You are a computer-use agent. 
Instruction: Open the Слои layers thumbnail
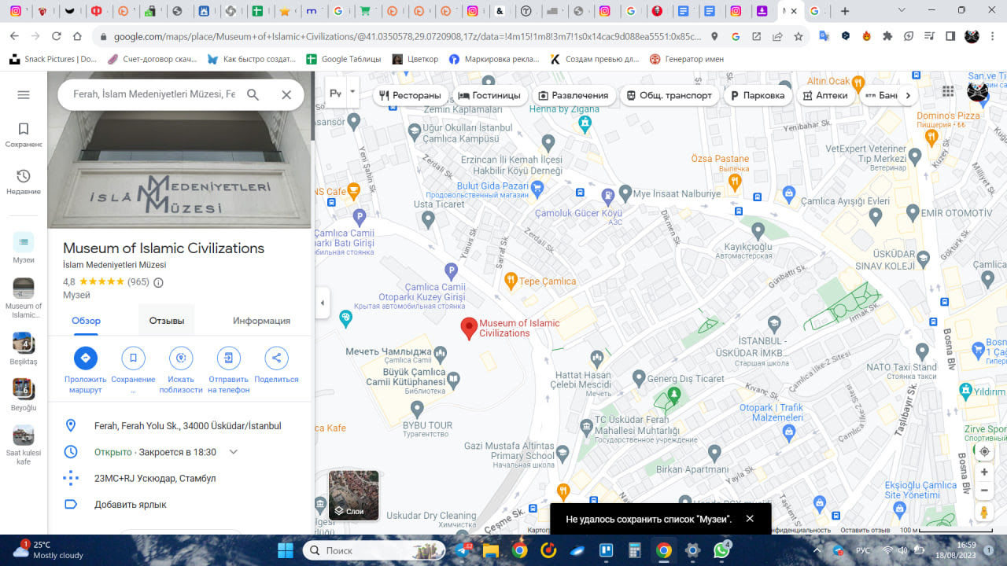354,495
